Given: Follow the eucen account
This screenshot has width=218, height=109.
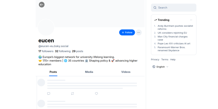Looking at the screenshot, I should (127, 32).
